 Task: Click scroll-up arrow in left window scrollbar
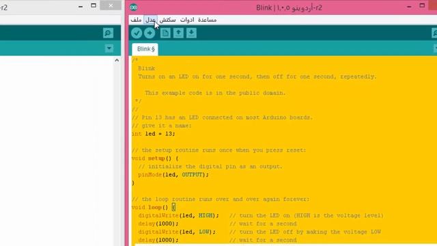pyautogui.click(x=117, y=60)
